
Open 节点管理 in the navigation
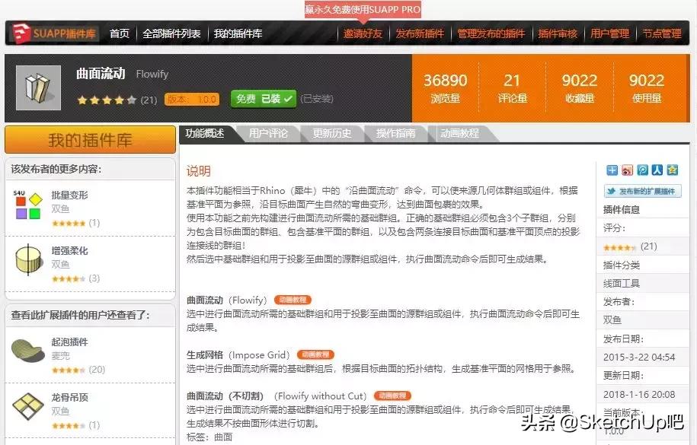[662, 33]
